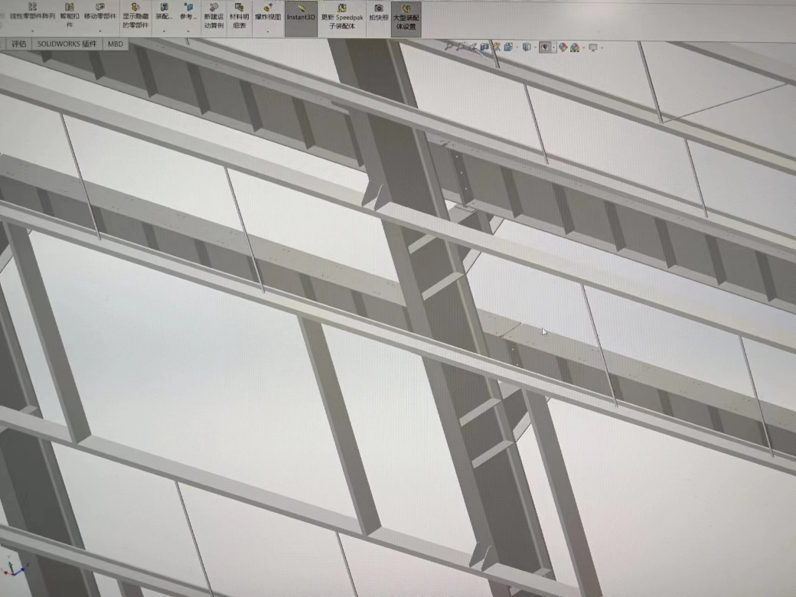Image resolution: width=796 pixels, height=597 pixels.
Task: Click the Reference Geometry (参考...) tool
Action: tap(188, 12)
